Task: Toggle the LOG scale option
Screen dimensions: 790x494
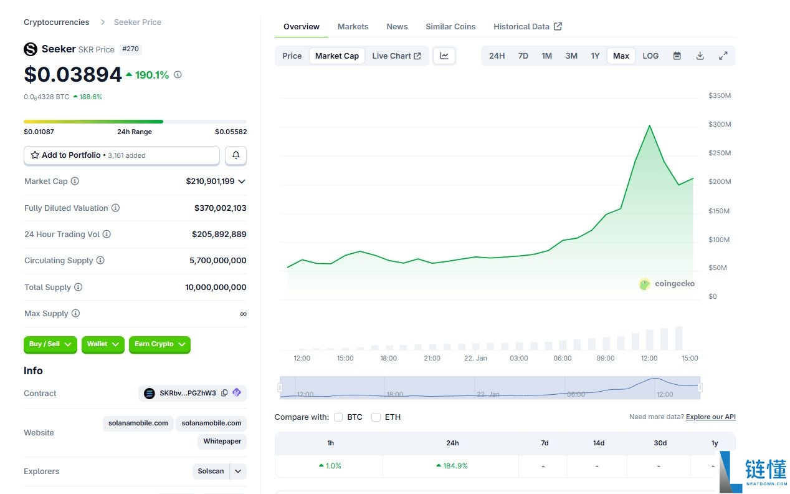Action: (650, 56)
